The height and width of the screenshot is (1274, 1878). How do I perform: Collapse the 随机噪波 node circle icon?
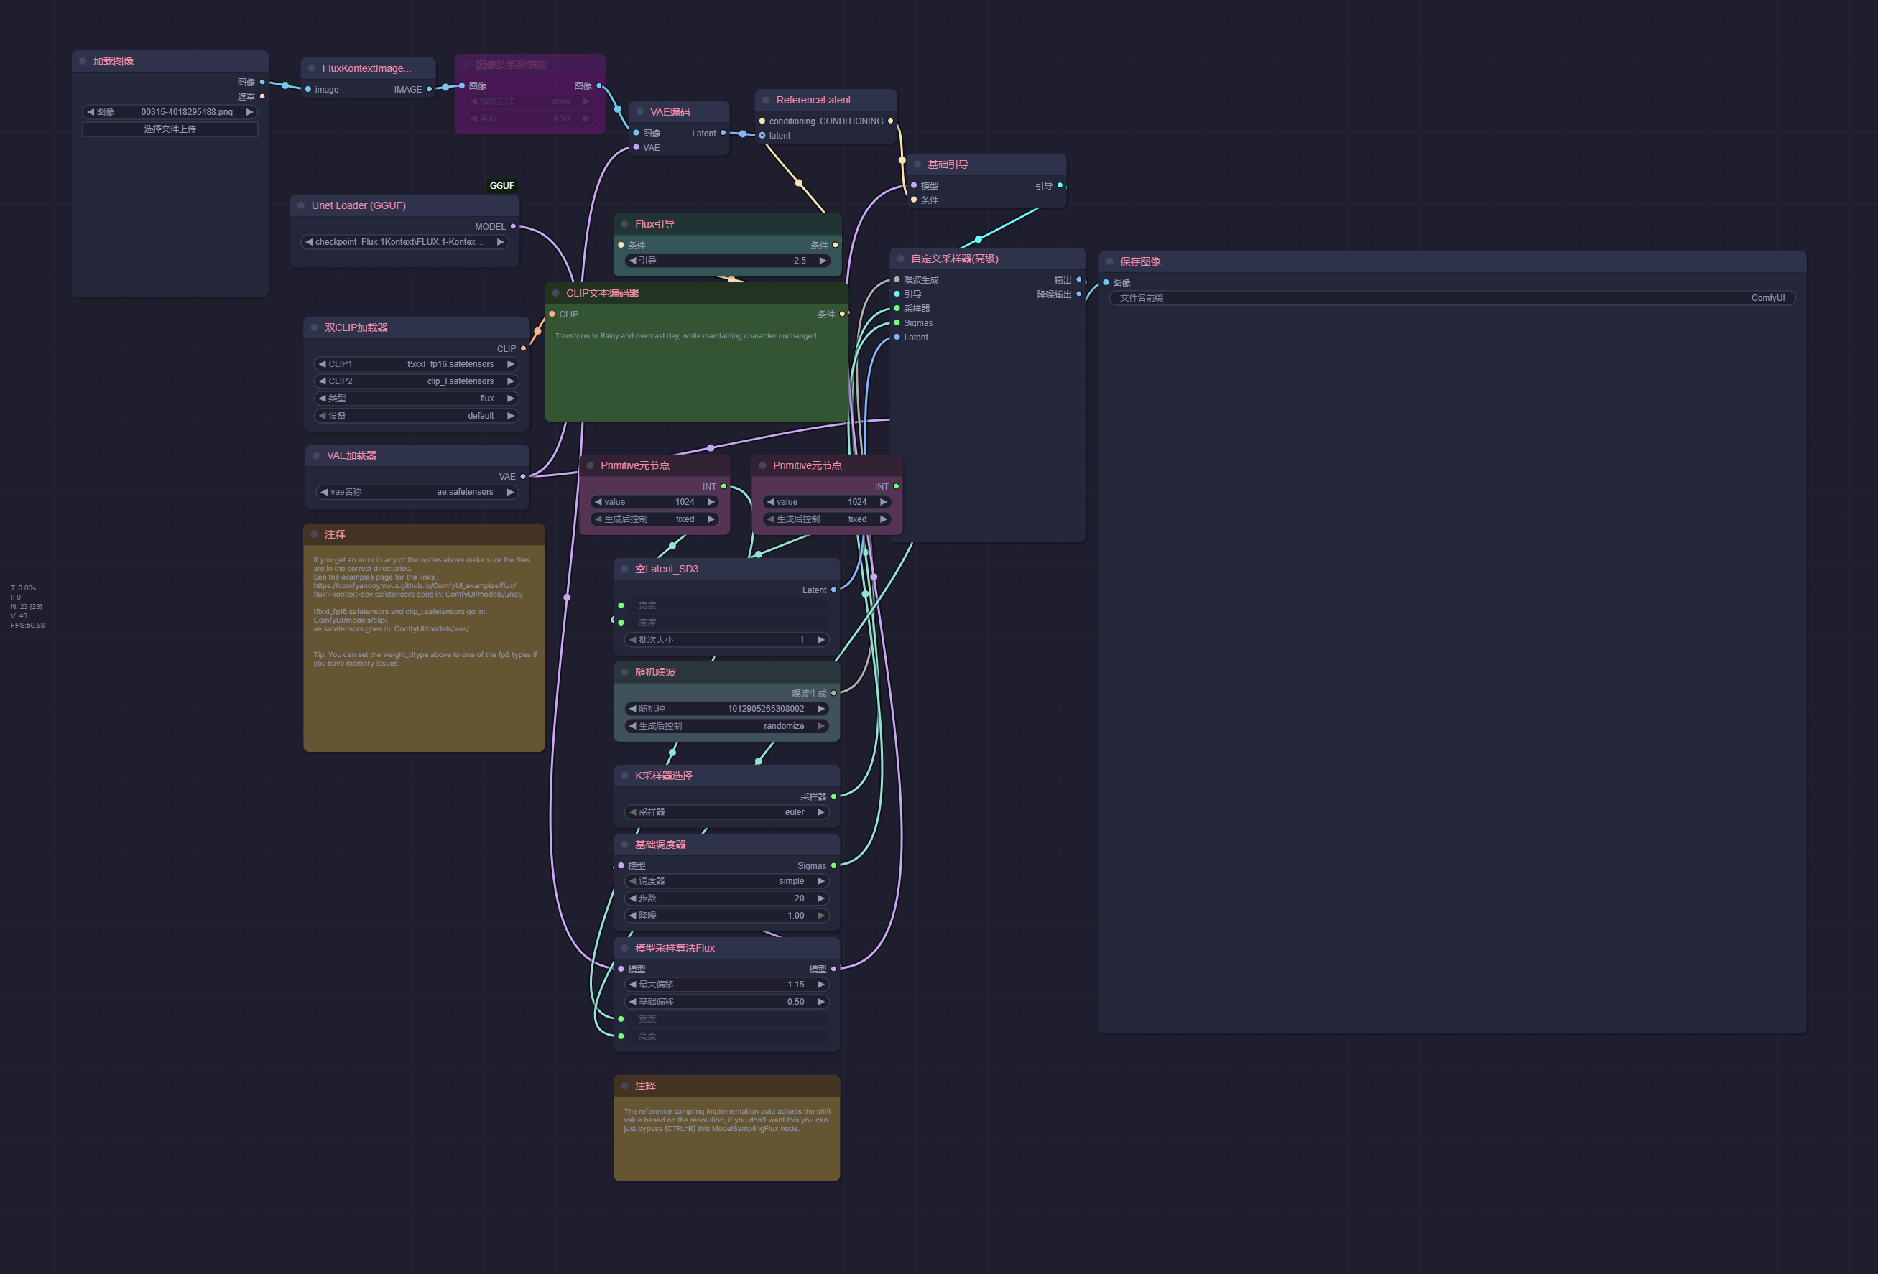pos(624,671)
